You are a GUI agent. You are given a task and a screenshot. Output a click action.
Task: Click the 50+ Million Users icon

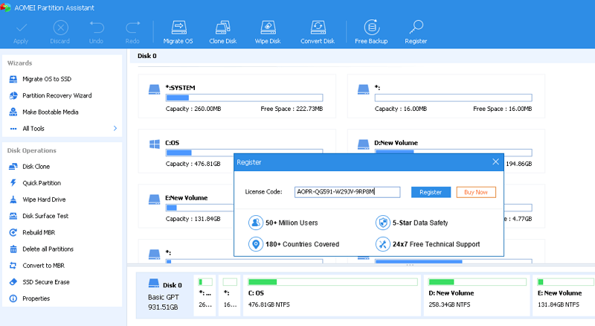(x=256, y=223)
